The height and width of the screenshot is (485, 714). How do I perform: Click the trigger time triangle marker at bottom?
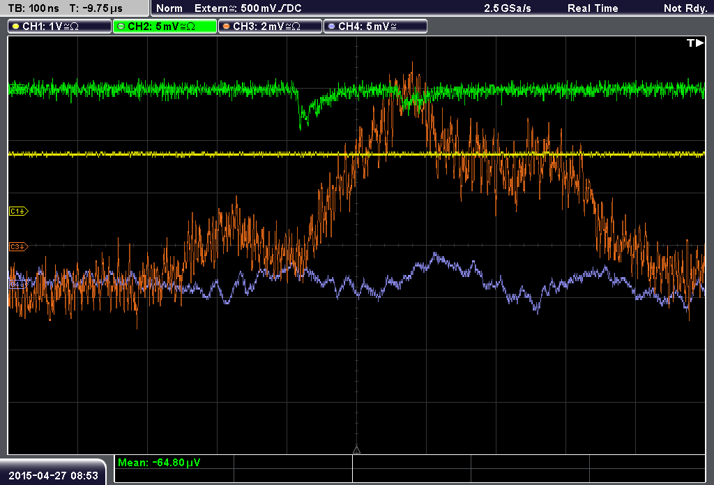tap(356, 449)
